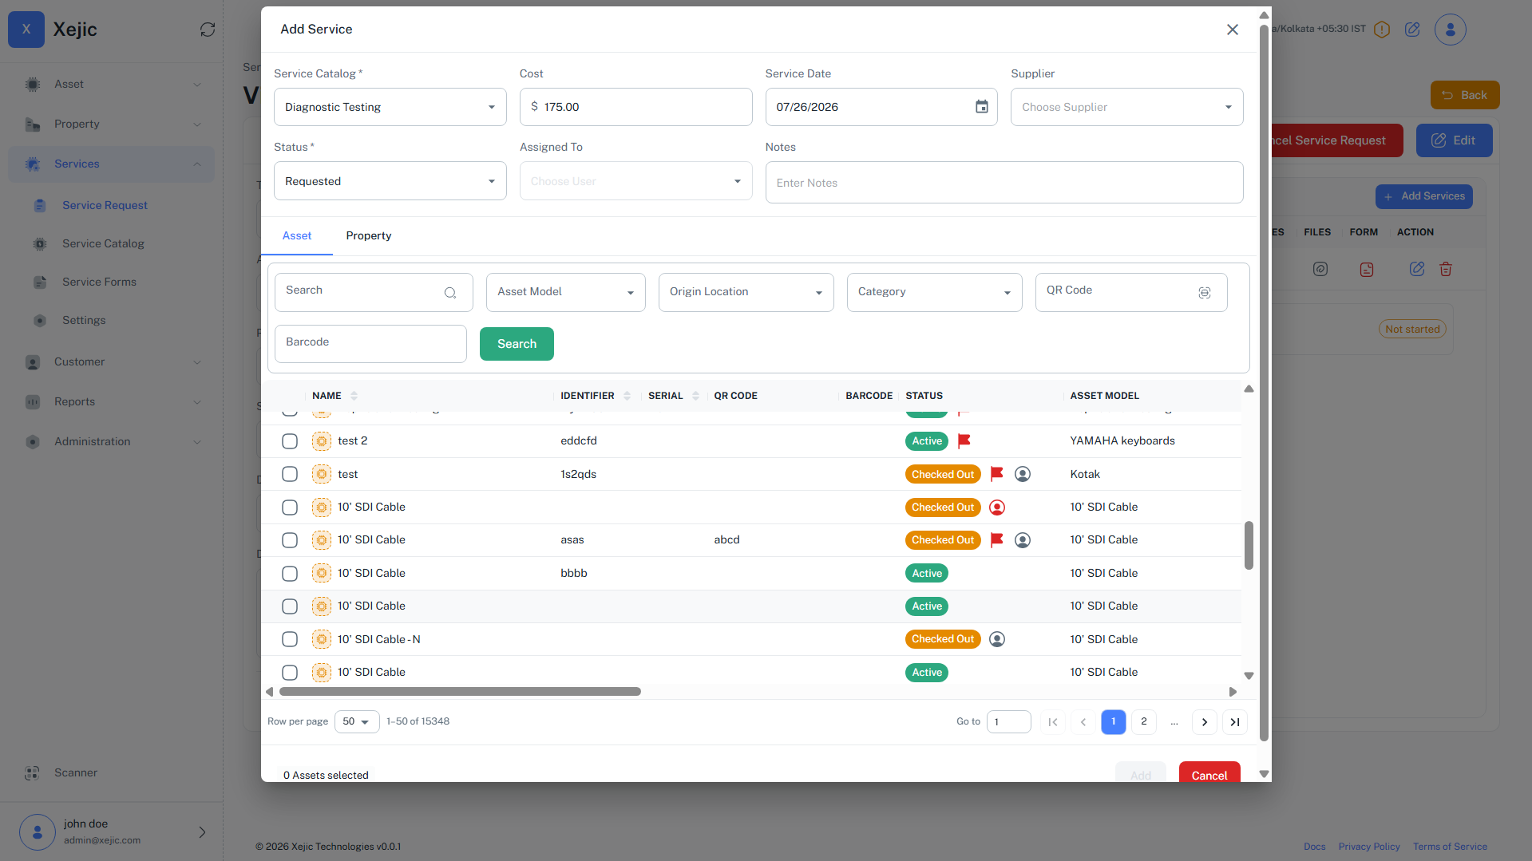Click the red trash icon in Action column
The height and width of the screenshot is (861, 1532).
1446,269
